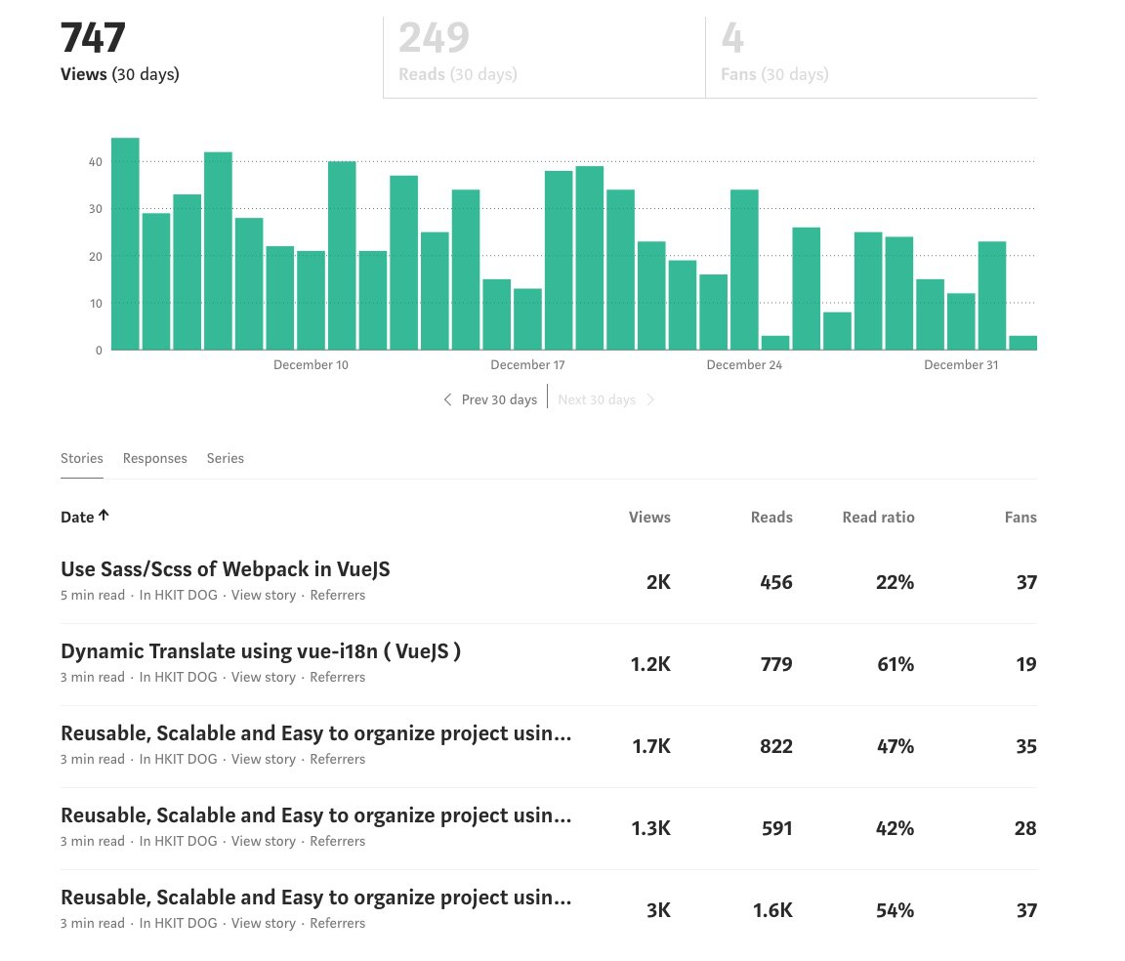Image resolution: width=1125 pixels, height=961 pixels.
Task: Open 'Use Sass/Scss of Webpack in VueJS' story
Action: [x=225, y=568]
